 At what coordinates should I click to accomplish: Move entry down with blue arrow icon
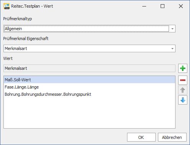(183, 100)
